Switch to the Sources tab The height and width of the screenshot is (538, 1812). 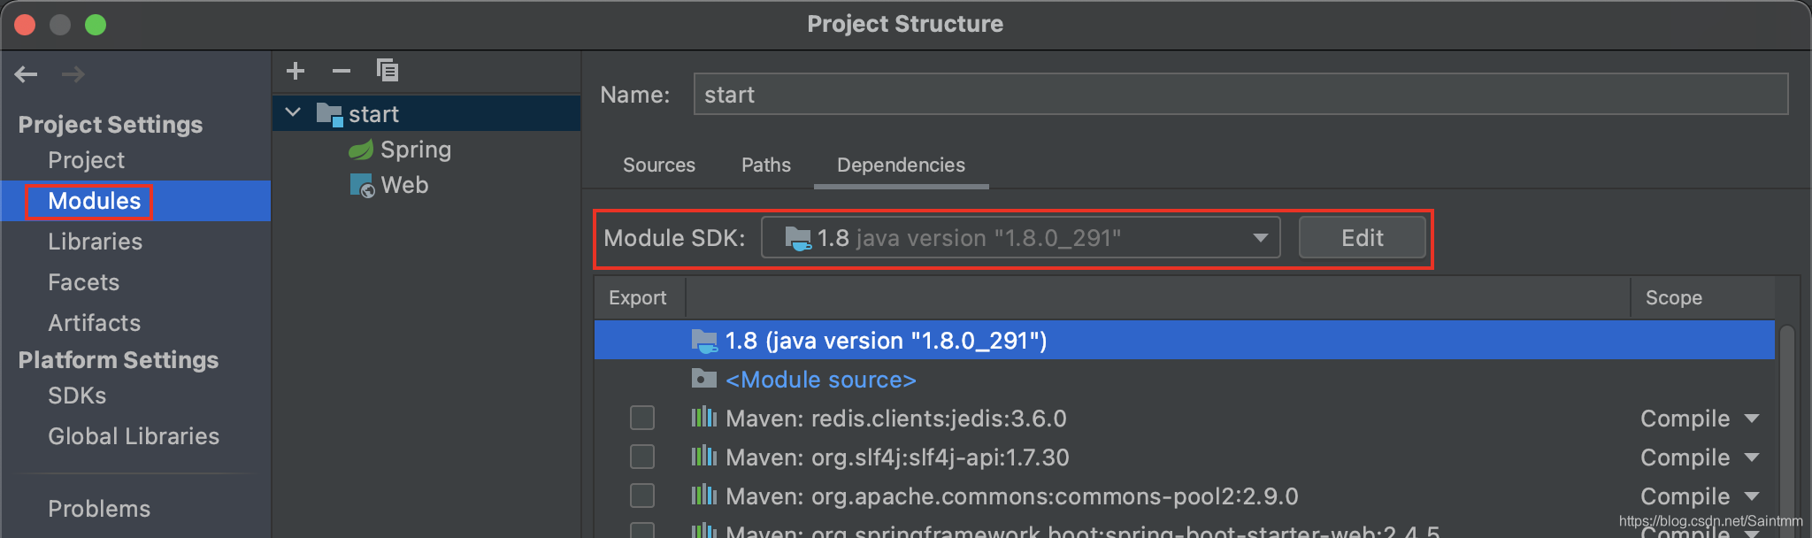click(659, 165)
